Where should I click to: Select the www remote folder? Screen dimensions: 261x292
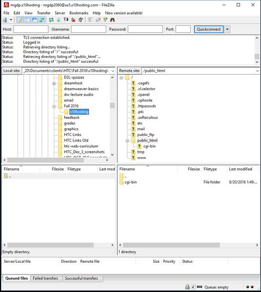click(x=141, y=157)
